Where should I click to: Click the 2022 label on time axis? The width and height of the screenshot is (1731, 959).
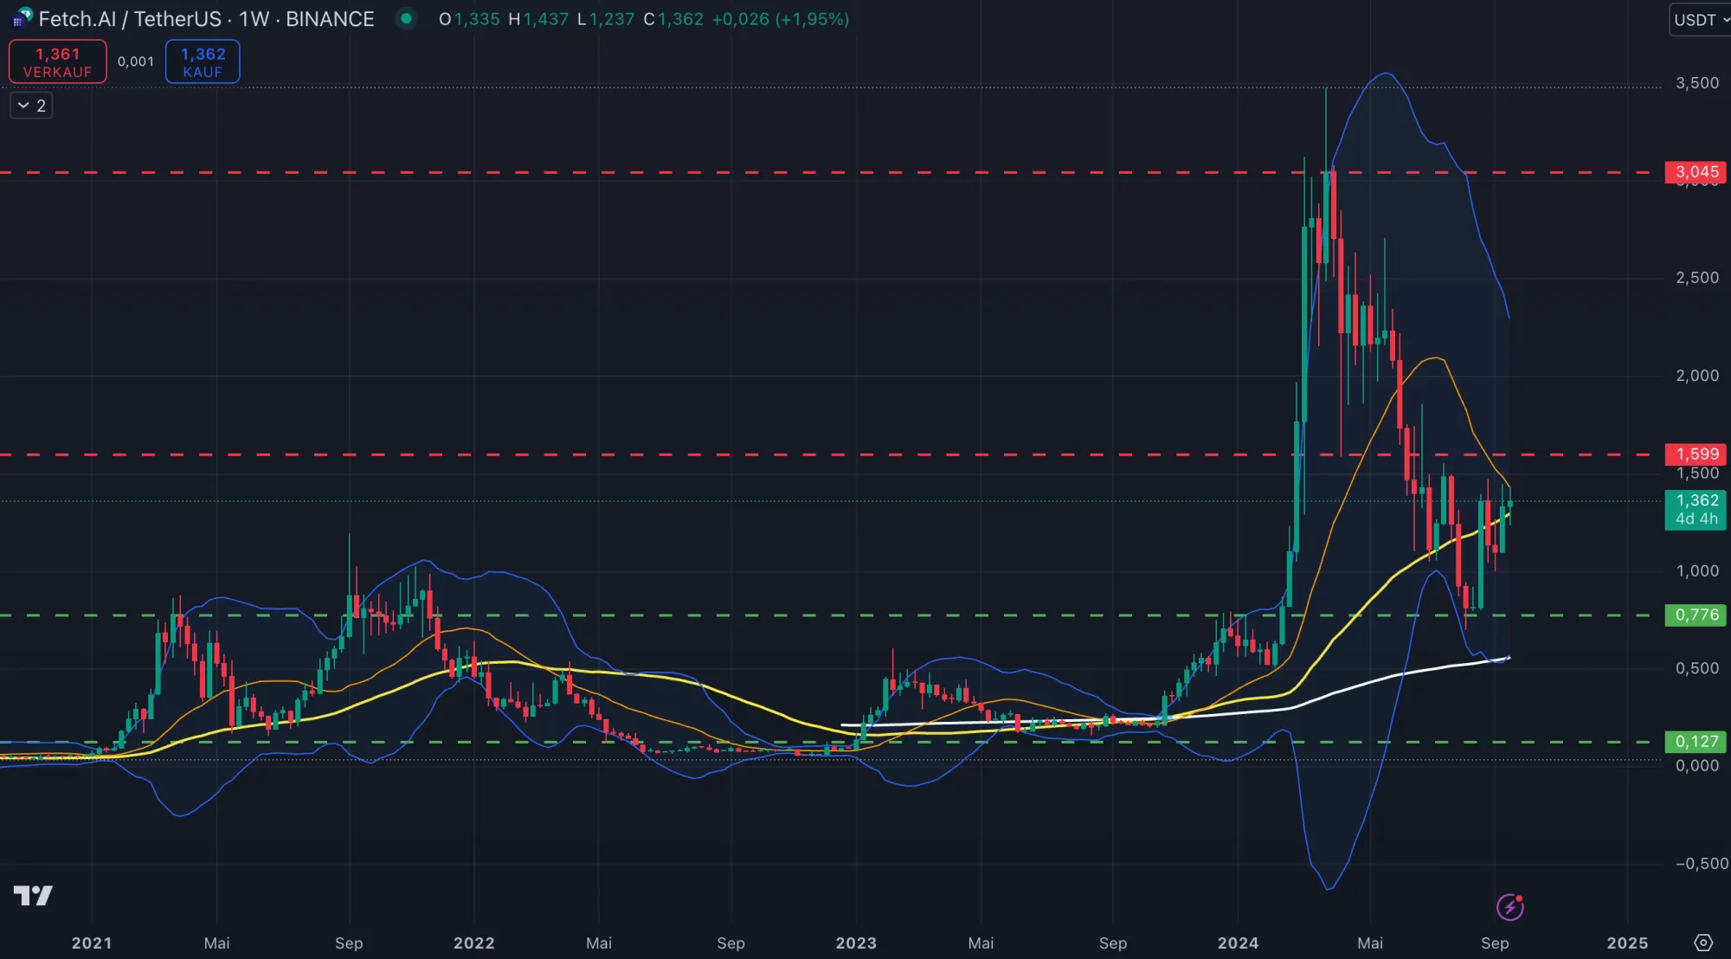click(x=474, y=943)
